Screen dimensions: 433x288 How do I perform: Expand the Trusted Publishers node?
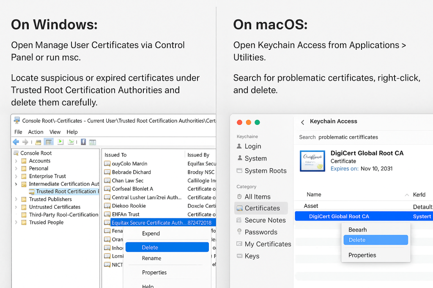[16, 199]
